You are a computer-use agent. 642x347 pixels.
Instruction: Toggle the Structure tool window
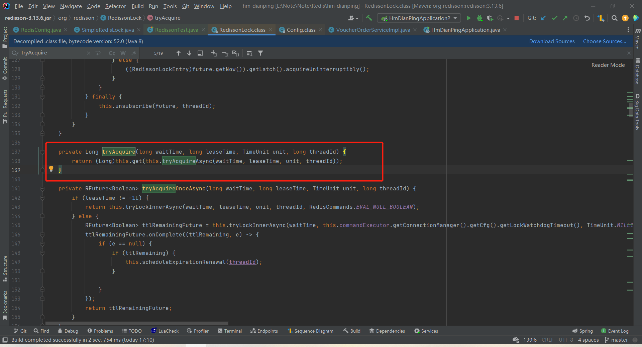coord(5,269)
